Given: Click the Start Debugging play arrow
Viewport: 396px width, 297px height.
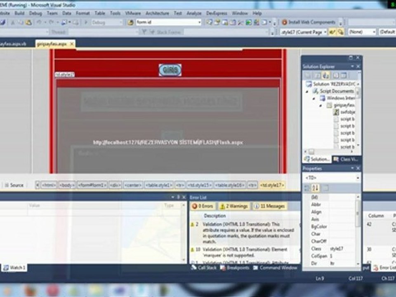Looking at the screenshot, I should tap(86, 22).
